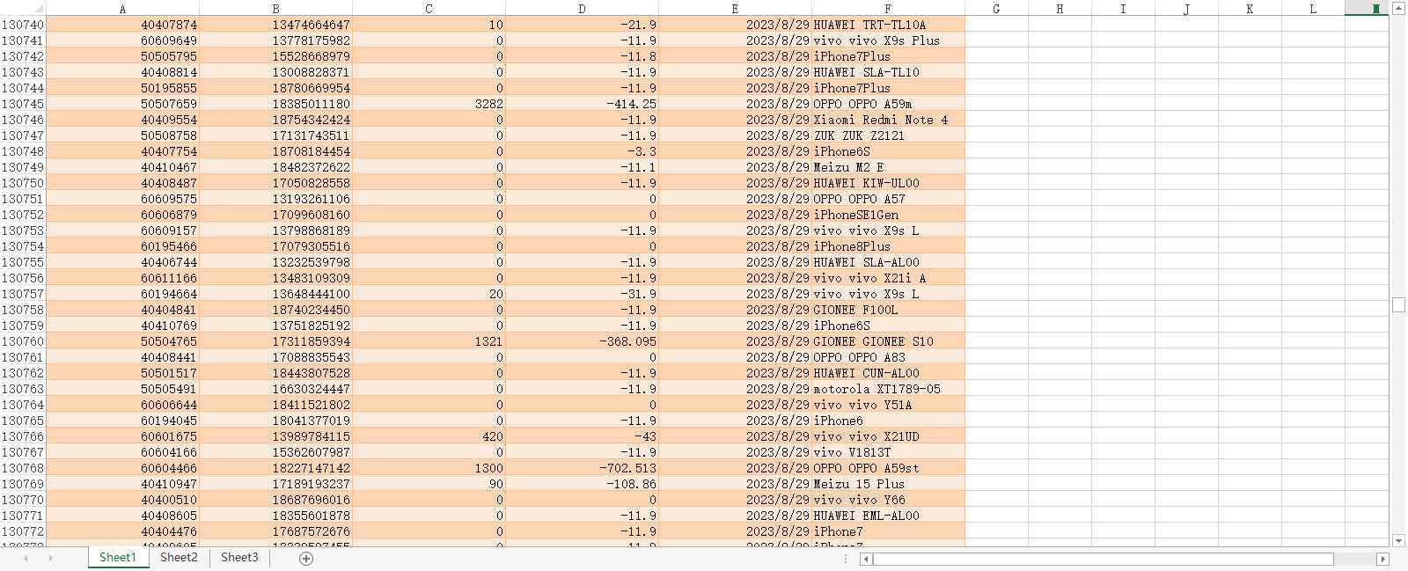Click cell with value 1321

pos(429,341)
